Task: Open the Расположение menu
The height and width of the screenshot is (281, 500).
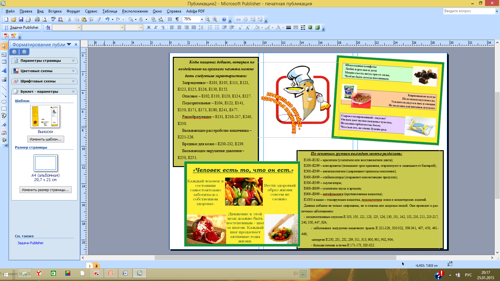Action: 135,11
